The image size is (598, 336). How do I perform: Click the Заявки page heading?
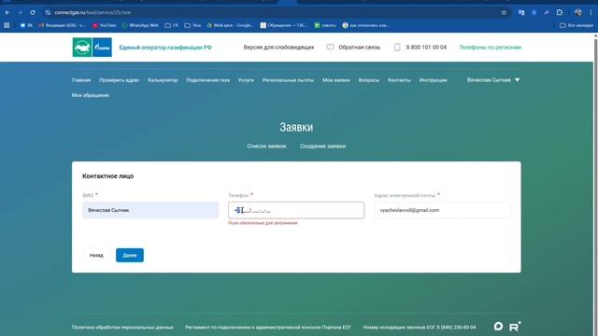coord(296,127)
